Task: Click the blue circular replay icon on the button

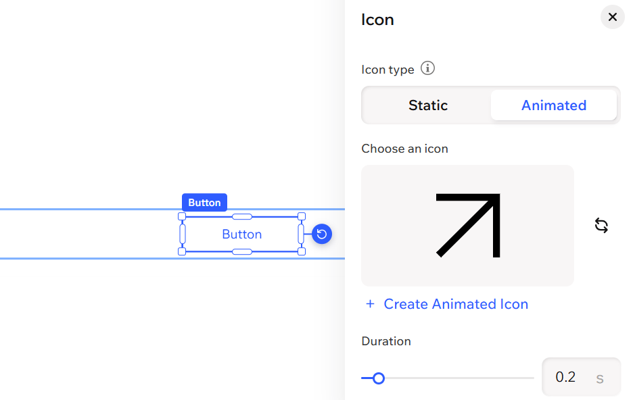Action: (321, 234)
